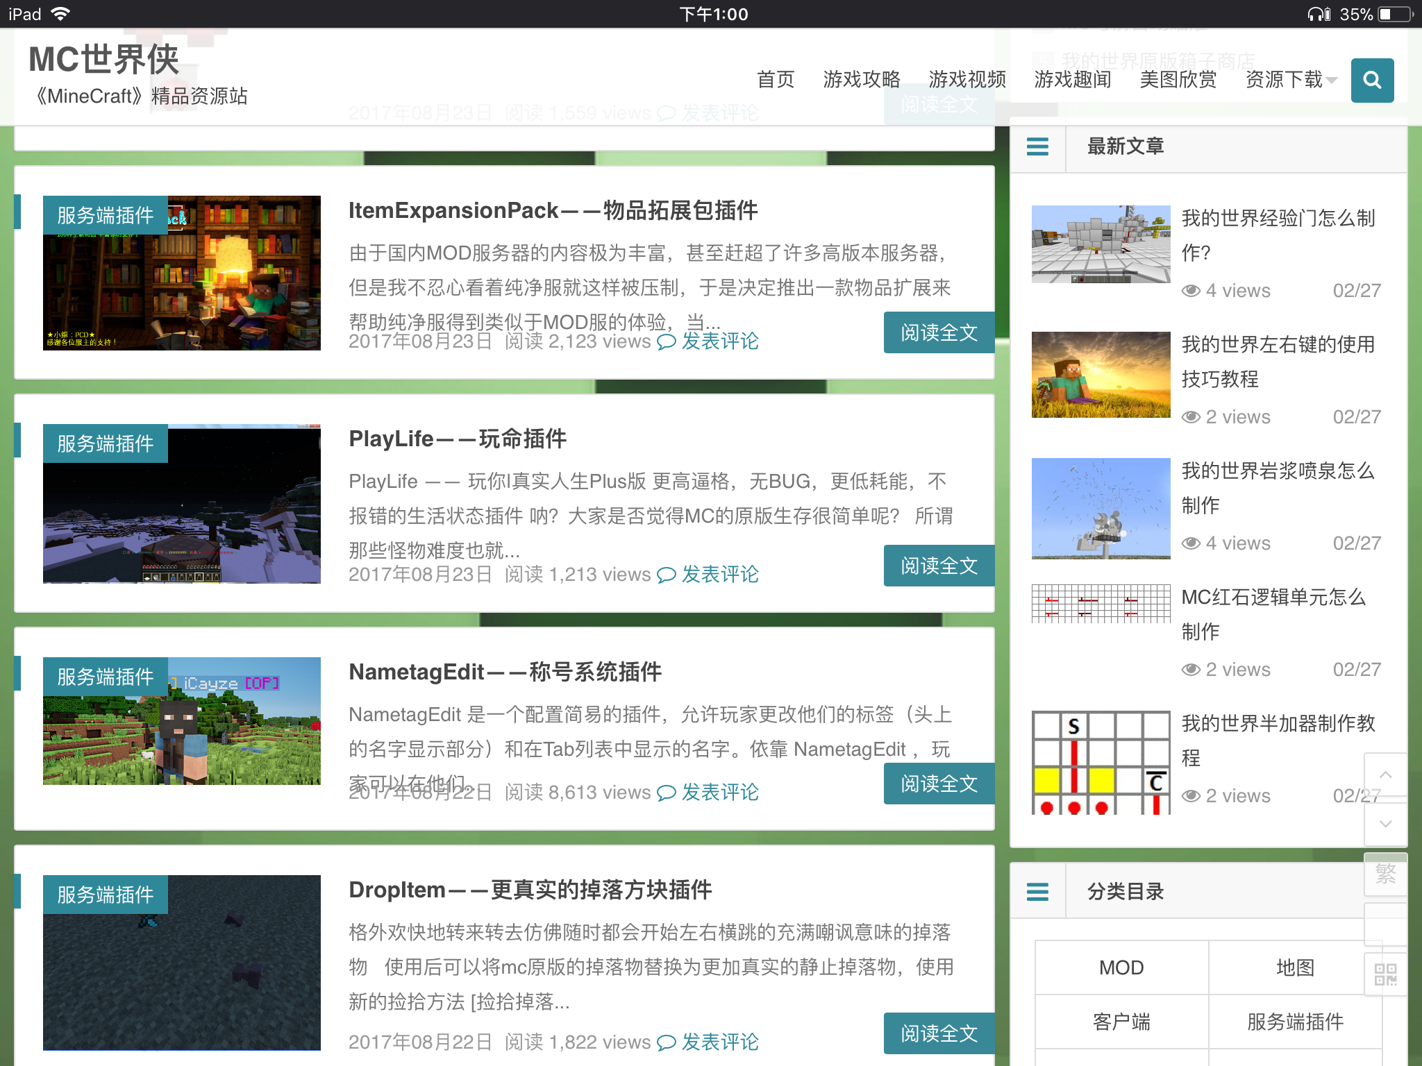Tap the scroll-to-top chevron button

(x=1385, y=775)
